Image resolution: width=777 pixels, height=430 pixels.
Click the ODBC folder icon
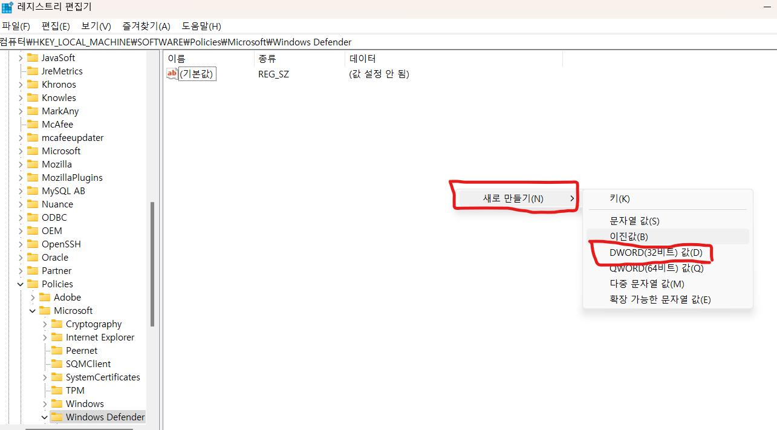[33, 218]
